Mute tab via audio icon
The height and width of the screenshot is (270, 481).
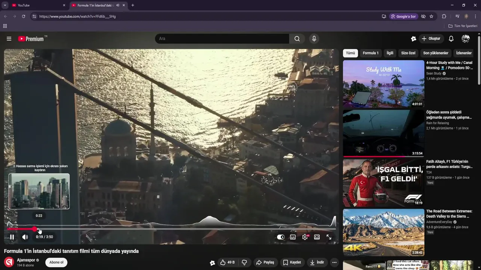coord(118,5)
